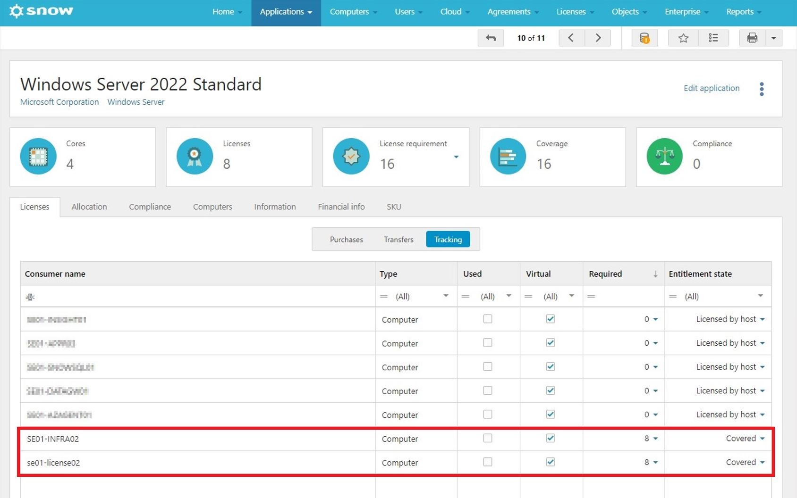Image resolution: width=797 pixels, height=498 pixels.
Task: Toggle Used checkbox for SE01-INFRA02
Action: (x=488, y=438)
